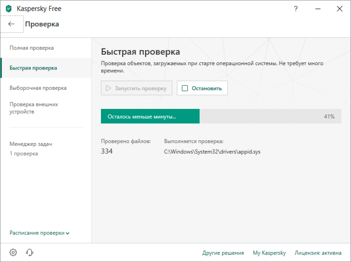Select the Быстрая проверка tab
The image size is (351, 262).
coord(46,68)
